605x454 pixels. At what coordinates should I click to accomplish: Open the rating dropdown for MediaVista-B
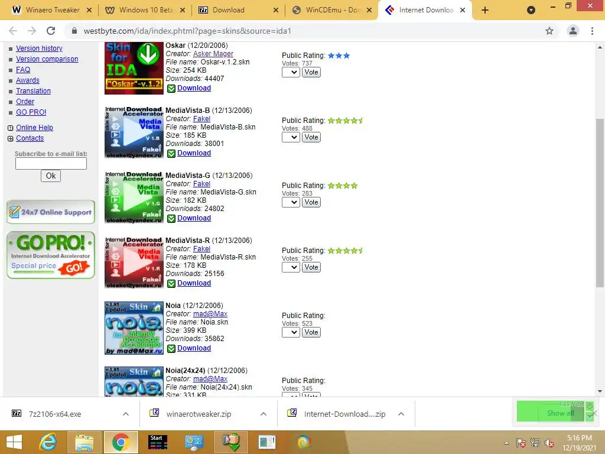pos(291,137)
